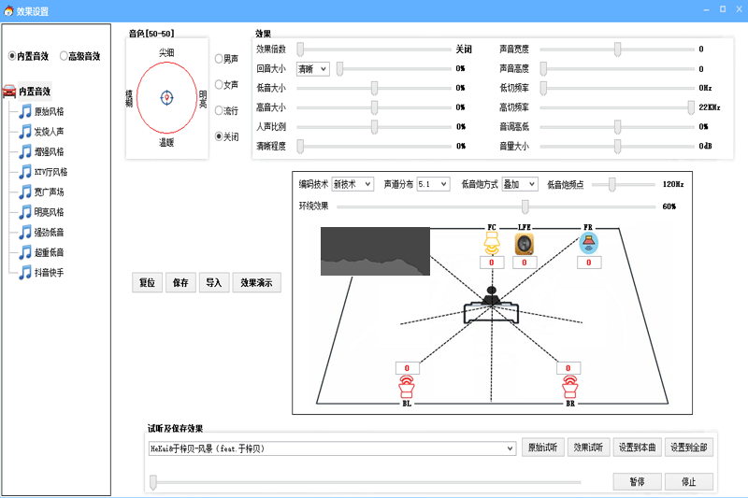Click the 环绕效果 slider handle

(525, 206)
